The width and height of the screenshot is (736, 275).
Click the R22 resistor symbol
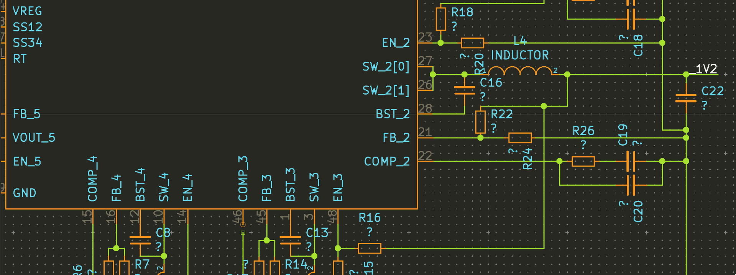click(480, 122)
